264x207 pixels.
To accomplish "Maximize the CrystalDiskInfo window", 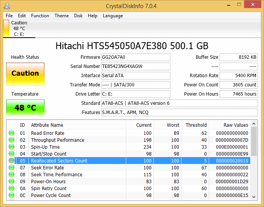I will point(239,5).
